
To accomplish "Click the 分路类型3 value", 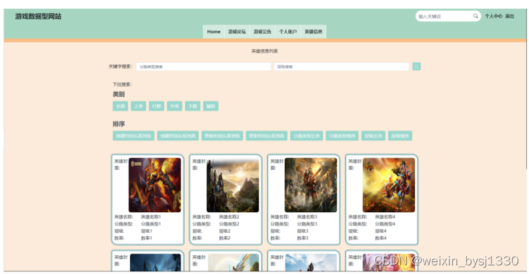I will pyautogui.click(x=307, y=224).
